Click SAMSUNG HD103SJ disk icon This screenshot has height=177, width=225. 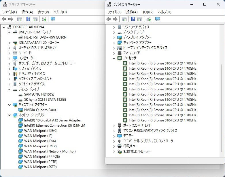coord(20,95)
